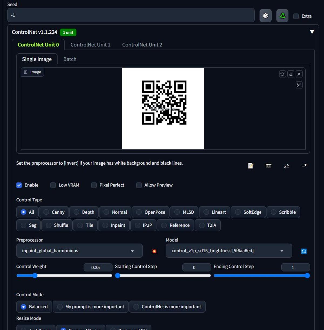Open the Preprocessor dropdown showing inpaint_global_harmonious
Viewport: 324px width, 330px height.
[x=79, y=251]
